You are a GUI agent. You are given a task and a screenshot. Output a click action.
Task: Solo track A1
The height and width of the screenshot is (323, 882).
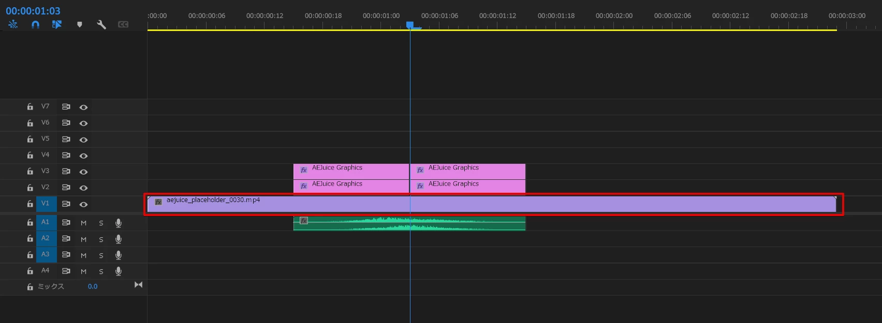(101, 223)
